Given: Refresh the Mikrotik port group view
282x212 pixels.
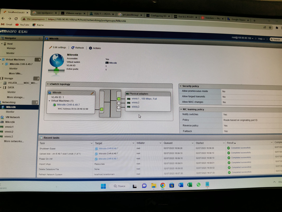Looking at the screenshot, I should [x=78, y=48].
